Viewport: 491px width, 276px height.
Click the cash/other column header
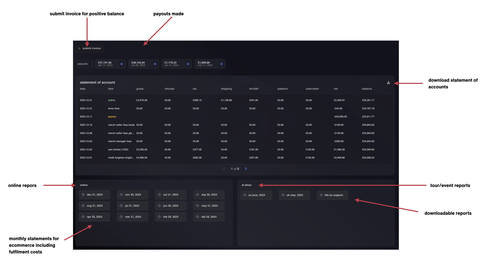312,89
